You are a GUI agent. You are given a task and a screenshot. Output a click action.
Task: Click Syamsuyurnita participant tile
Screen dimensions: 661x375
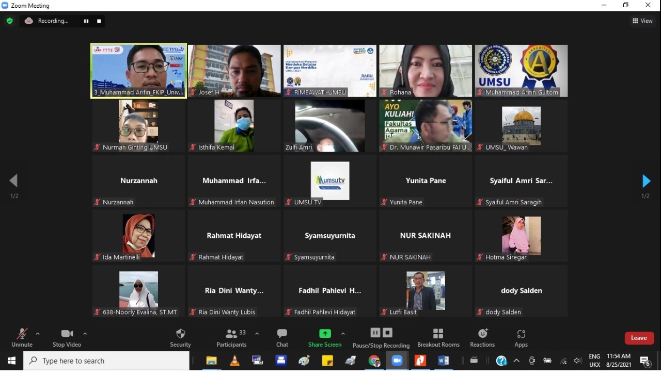pyautogui.click(x=330, y=236)
